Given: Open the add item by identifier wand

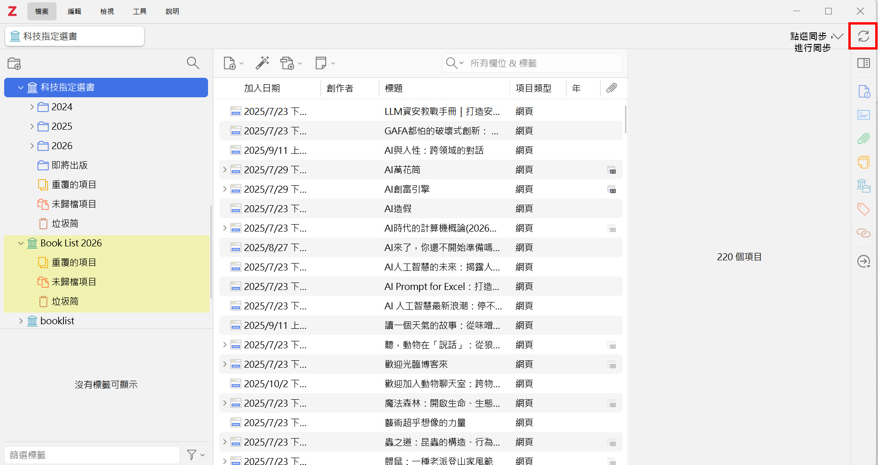Looking at the screenshot, I should point(262,63).
